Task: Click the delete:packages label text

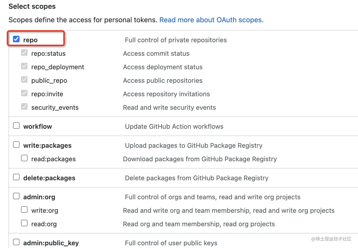Action: pyautogui.click(x=49, y=178)
